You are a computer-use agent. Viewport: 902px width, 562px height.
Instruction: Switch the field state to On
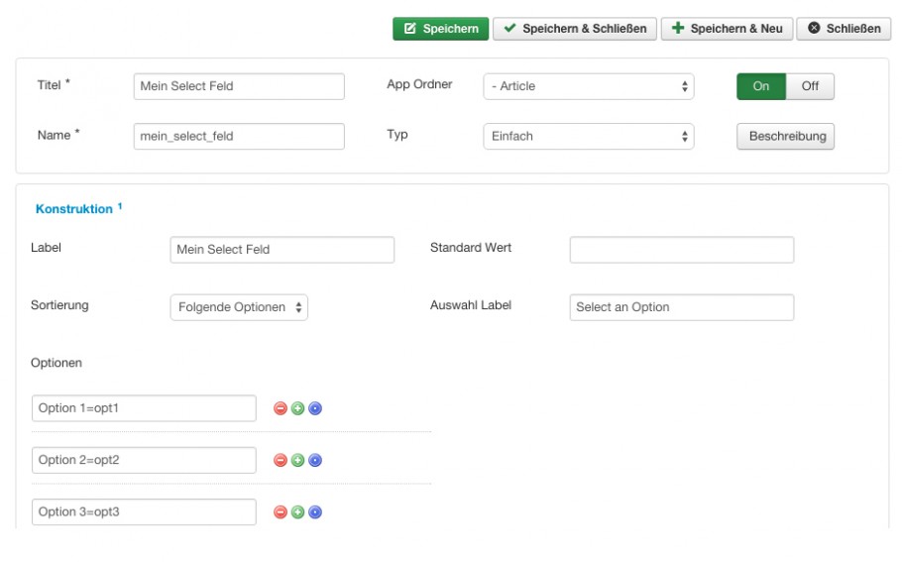point(761,86)
